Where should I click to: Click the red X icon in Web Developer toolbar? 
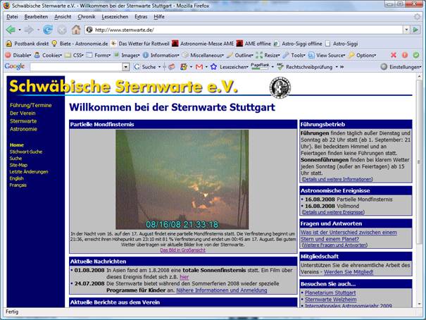(393, 55)
